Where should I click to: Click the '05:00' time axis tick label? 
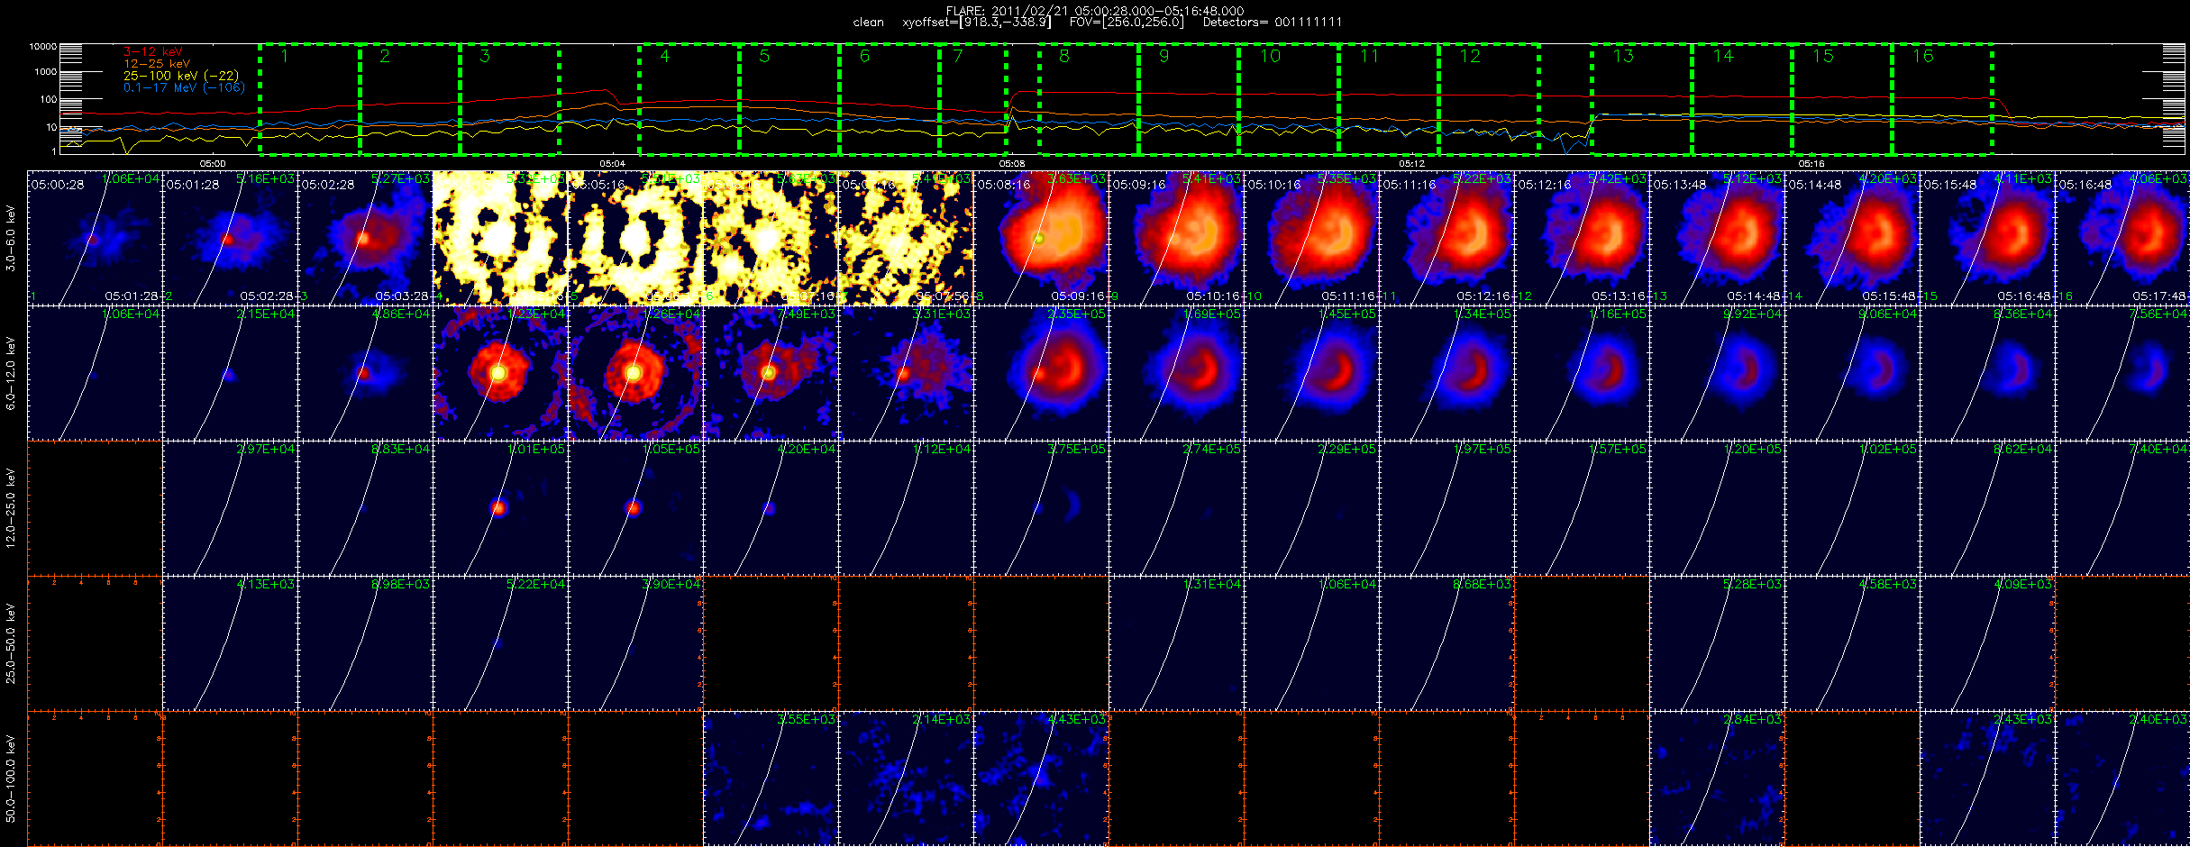(x=213, y=164)
